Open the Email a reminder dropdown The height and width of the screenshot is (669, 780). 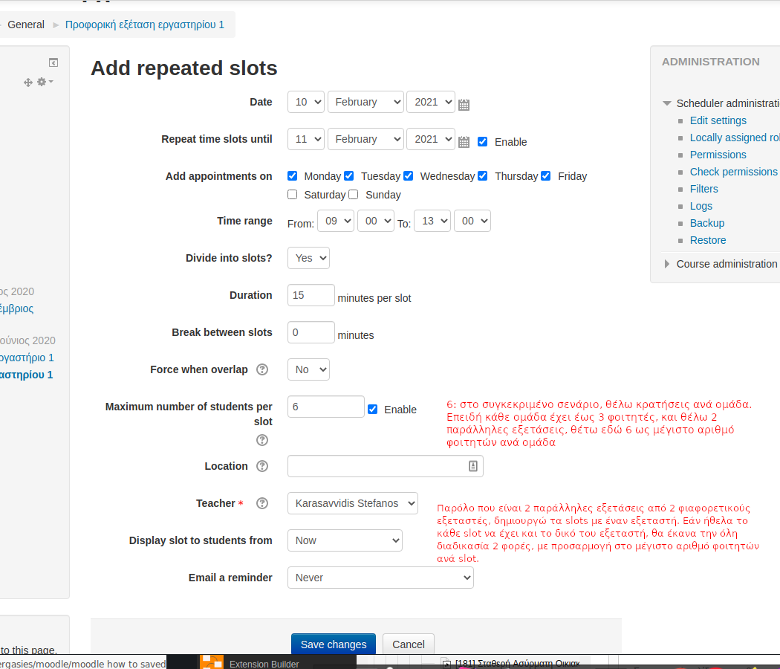(x=380, y=578)
